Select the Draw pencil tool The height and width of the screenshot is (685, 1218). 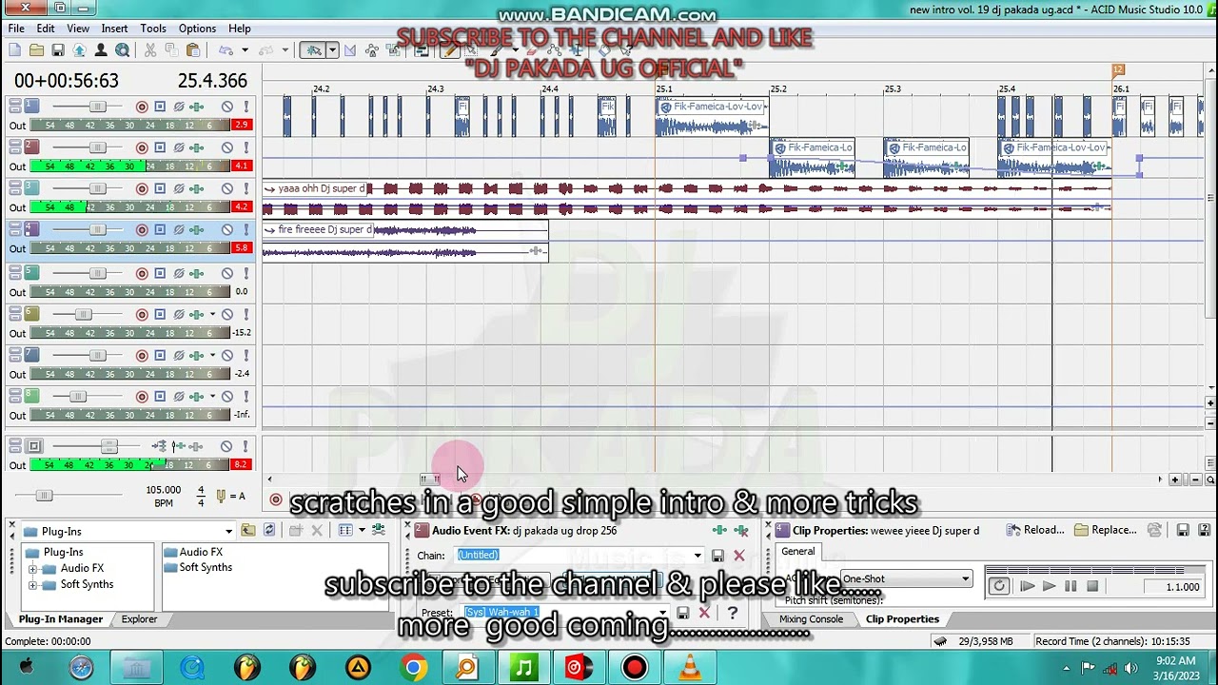click(450, 50)
